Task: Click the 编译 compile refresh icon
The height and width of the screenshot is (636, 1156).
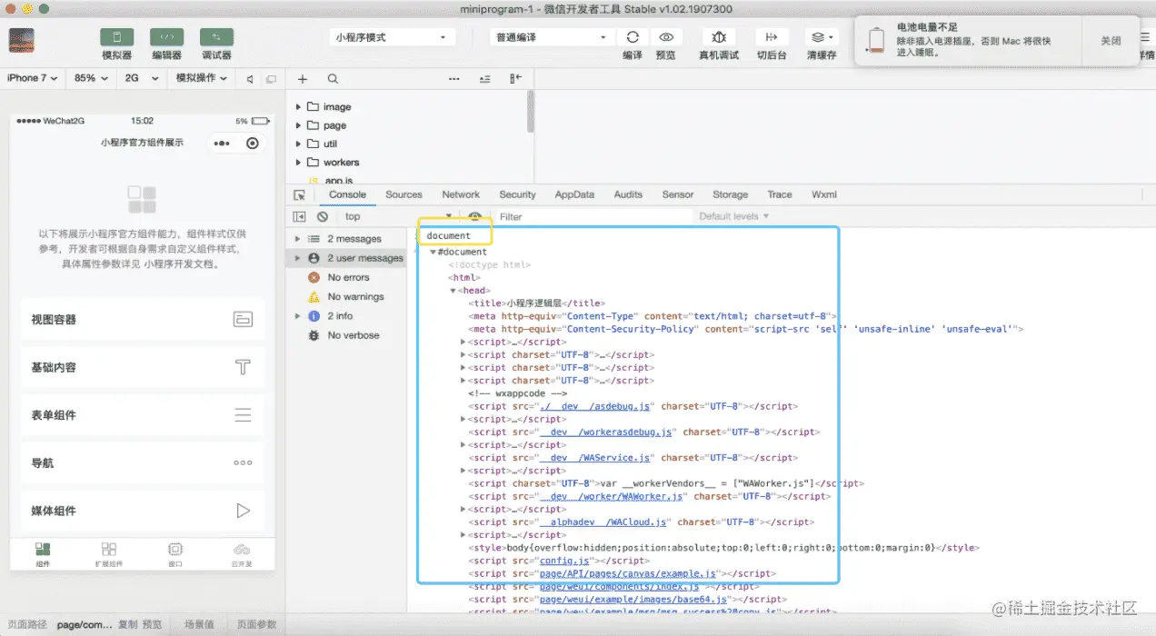Action: [633, 37]
